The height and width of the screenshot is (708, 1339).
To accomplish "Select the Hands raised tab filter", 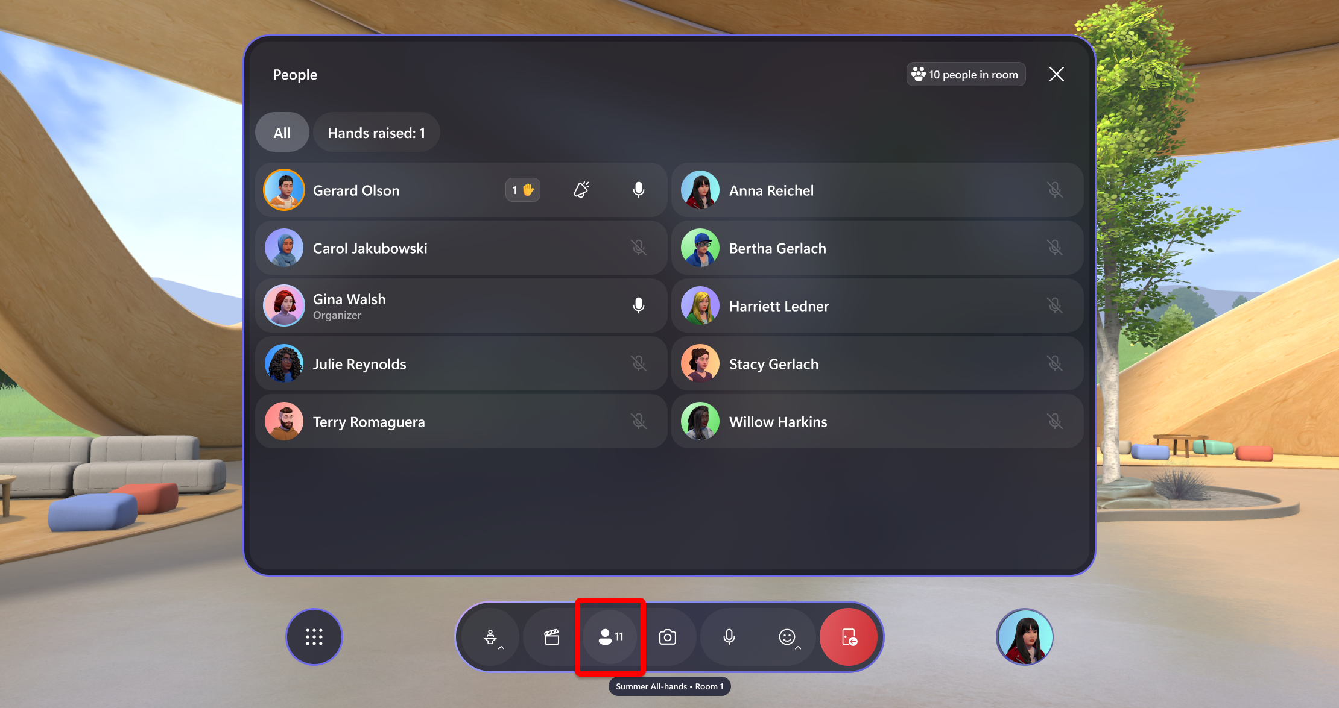I will 375,132.
